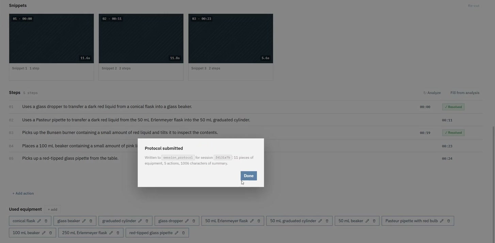
Task: Delete the glass dropper tag
Action: pos(194,221)
